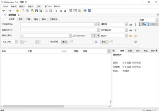Toggle the 晚于 date filter button
Image resolution: width=159 pixels, height=111 pixels.
coord(64,42)
